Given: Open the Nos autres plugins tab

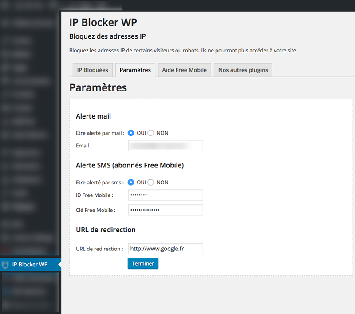Looking at the screenshot, I should (243, 70).
